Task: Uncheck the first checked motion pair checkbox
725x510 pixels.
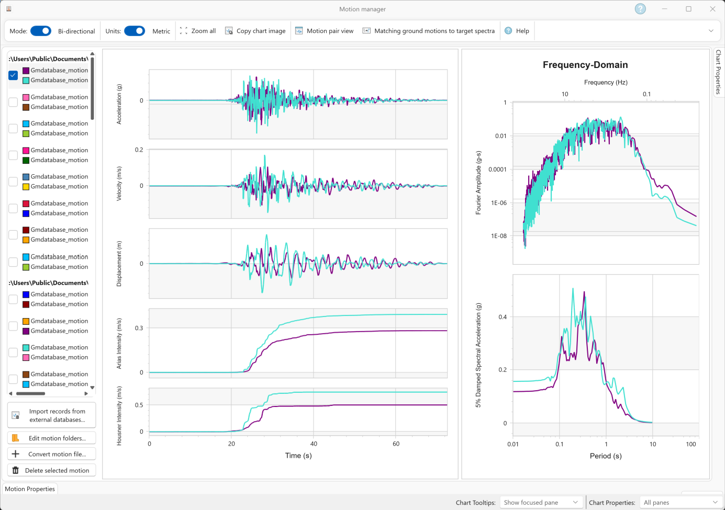Action: click(x=13, y=75)
